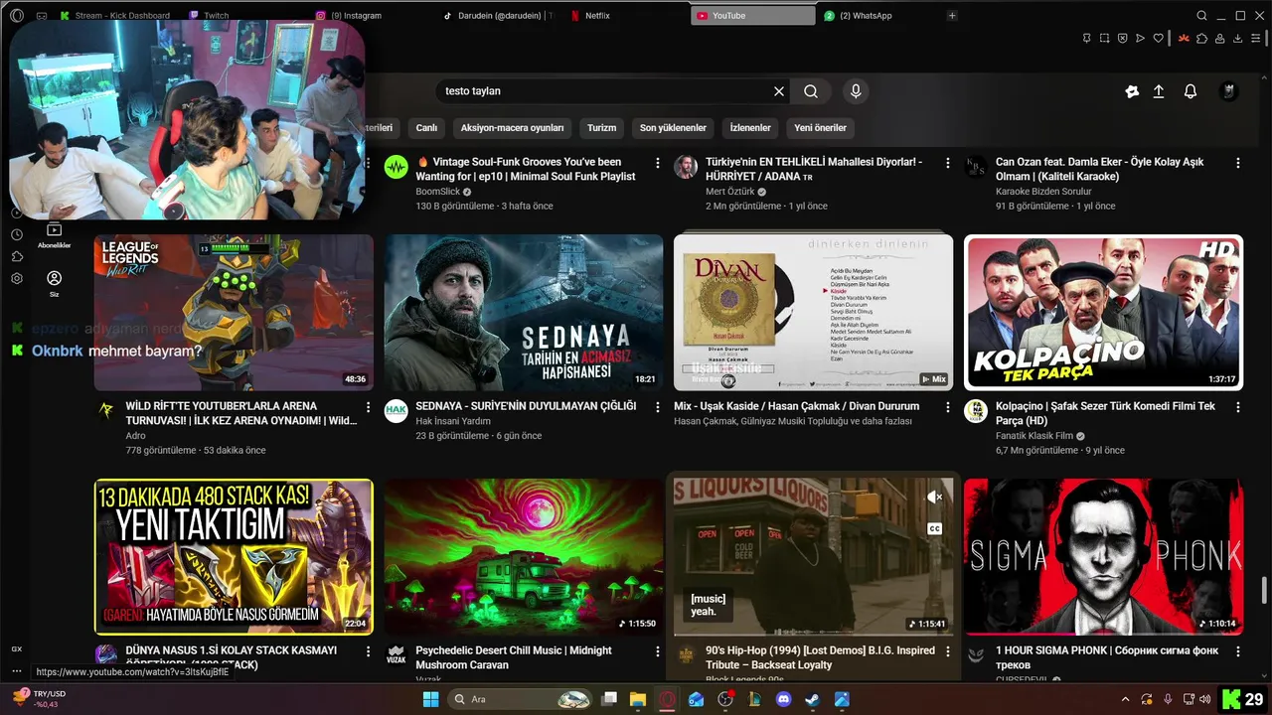Open the history clock icon in sidebar
The image size is (1272, 715).
click(17, 234)
